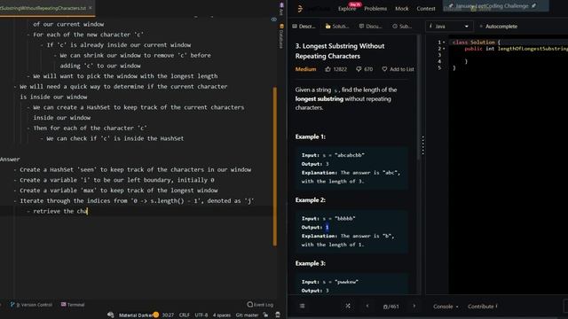Expand the Console dropdown
This screenshot has width=568, height=319.
coord(446,307)
